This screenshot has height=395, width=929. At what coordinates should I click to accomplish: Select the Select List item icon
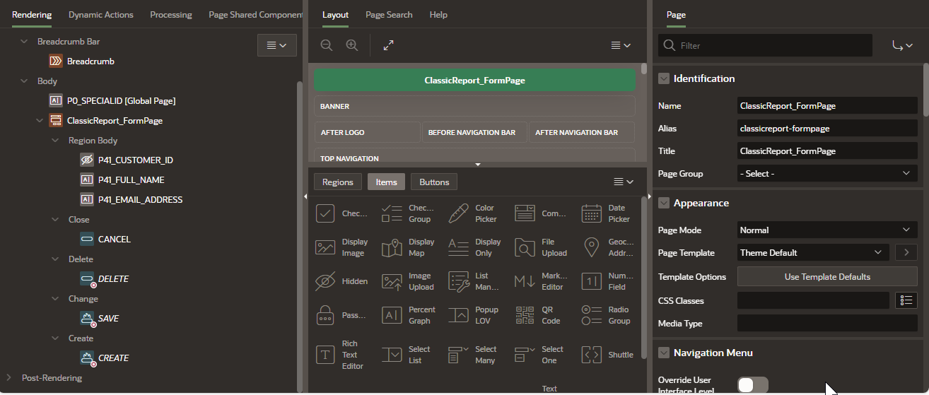pyautogui.click(x=392, y=355)
